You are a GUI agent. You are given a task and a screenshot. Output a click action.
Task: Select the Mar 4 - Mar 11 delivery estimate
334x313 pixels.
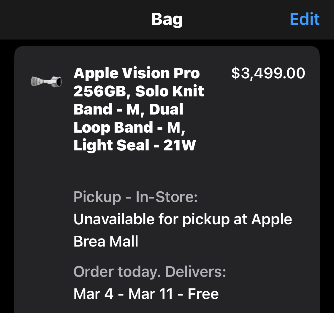point(123,294)
